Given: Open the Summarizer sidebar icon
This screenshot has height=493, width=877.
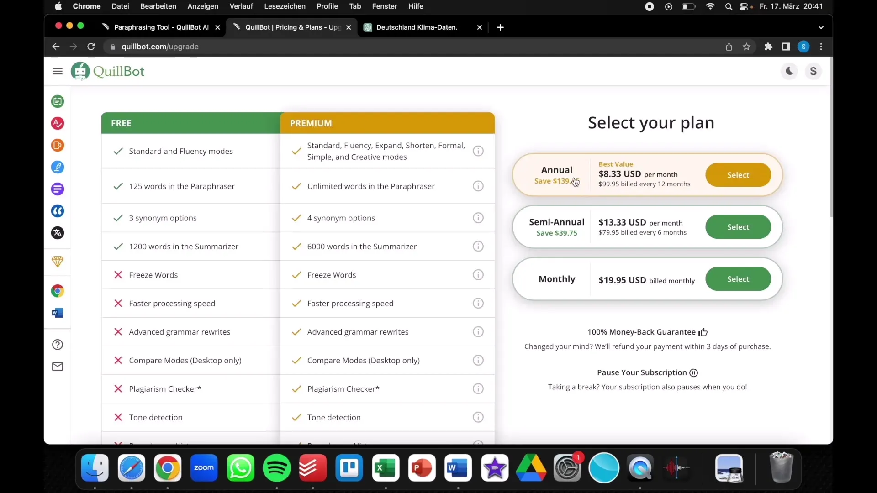Looking at the screenshot, I should coord(58,189).
